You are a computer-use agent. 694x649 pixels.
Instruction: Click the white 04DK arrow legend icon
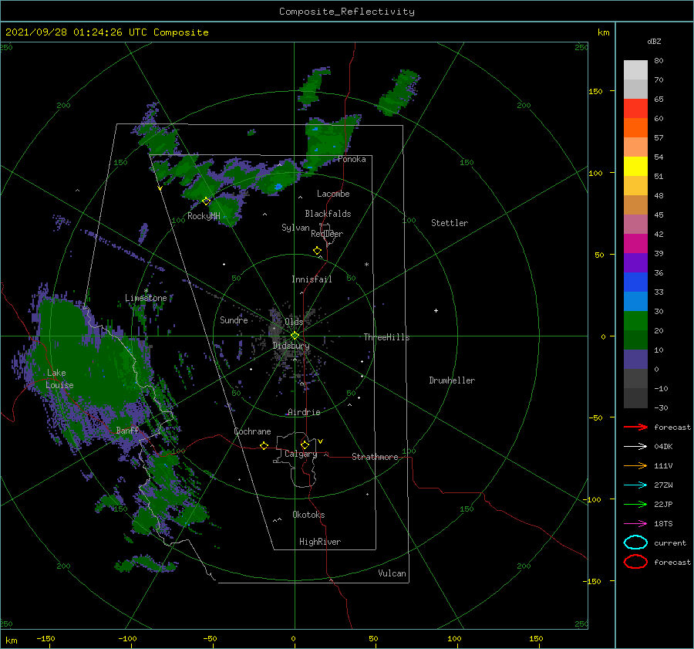click(x=635, y=447)
